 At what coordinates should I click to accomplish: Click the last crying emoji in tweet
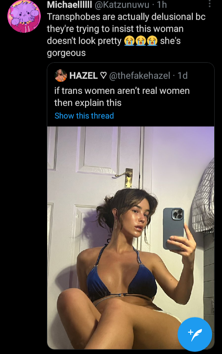[152, 41]
